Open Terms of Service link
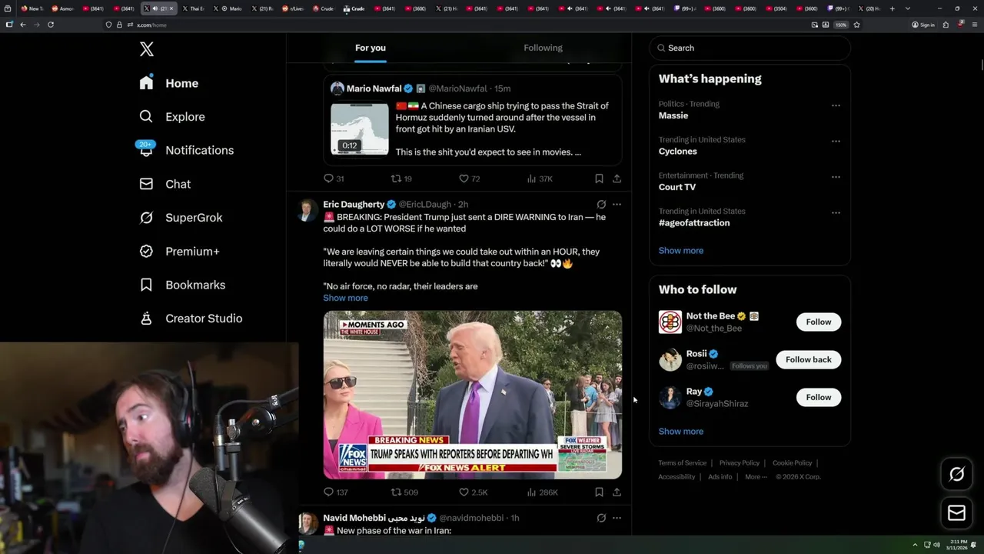The image size is (984, 554). (682, 463)
